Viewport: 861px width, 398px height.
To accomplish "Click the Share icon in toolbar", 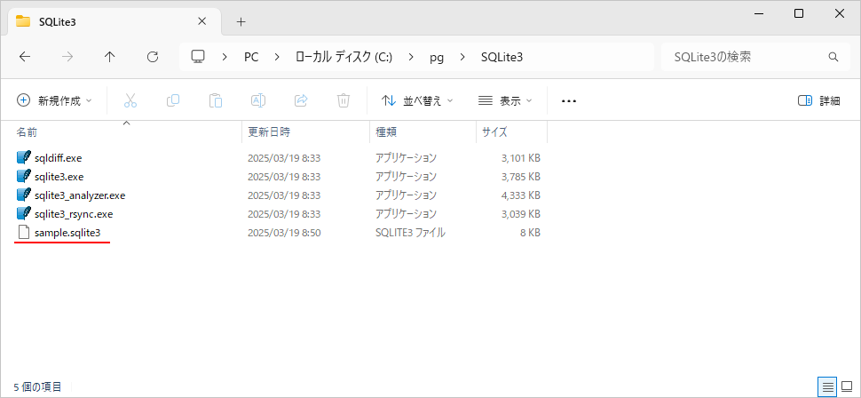I will (x=301, y=100).
